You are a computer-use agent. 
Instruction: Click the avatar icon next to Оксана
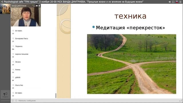[13, 62]
